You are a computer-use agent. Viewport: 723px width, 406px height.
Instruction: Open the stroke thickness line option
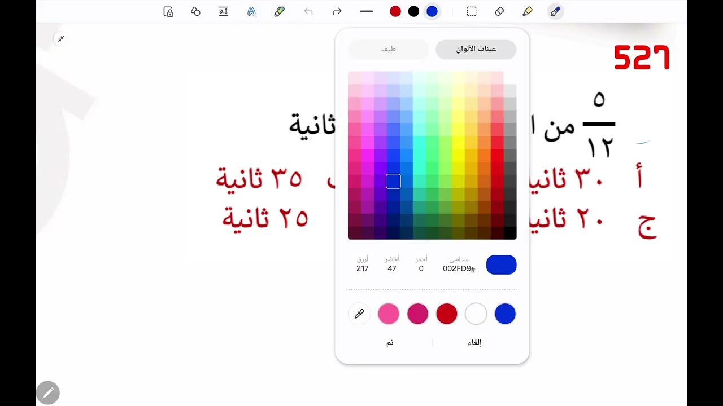(367, 11)
